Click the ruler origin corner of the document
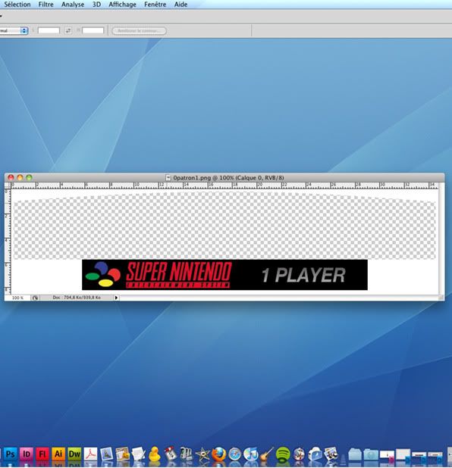452x468 pixels. (8, 186)
